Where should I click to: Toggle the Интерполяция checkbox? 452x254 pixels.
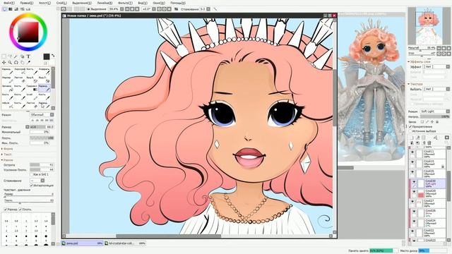tap(32, 186)
